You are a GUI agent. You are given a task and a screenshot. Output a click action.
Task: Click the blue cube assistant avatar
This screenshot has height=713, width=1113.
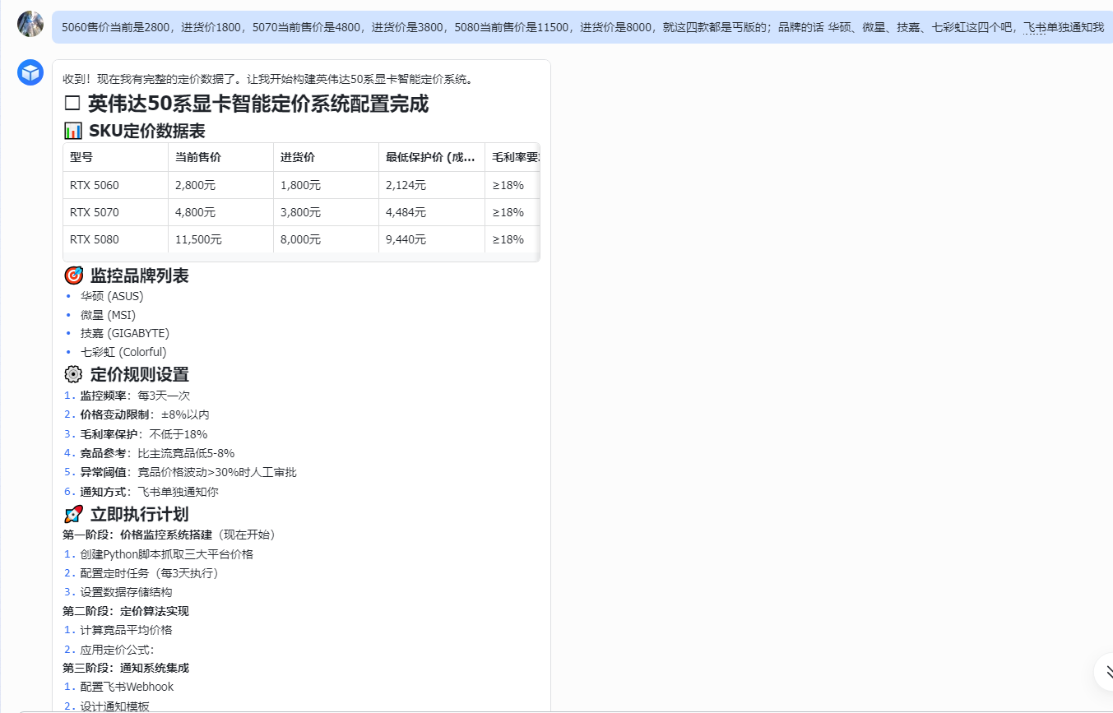point(30,72)
